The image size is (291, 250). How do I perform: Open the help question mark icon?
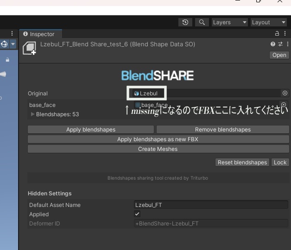pyautogui.click(x=272, y=44)
